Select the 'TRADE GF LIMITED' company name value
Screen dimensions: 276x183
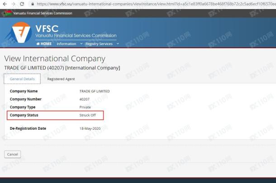(95, 91)
